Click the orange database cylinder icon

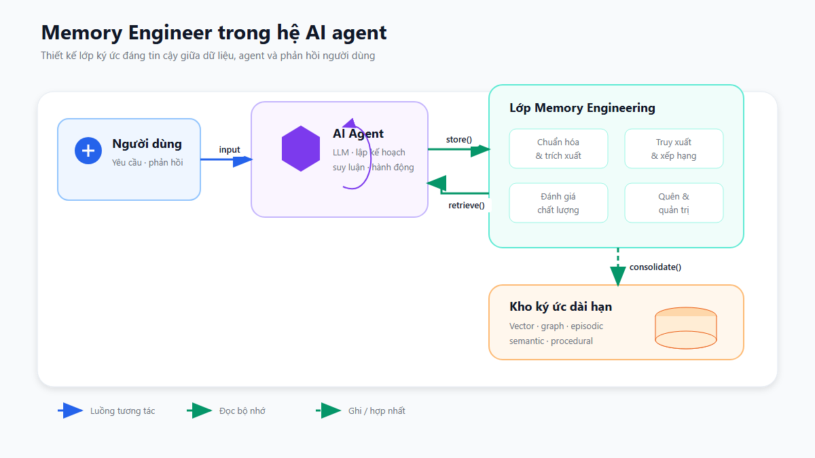(686, 328)
